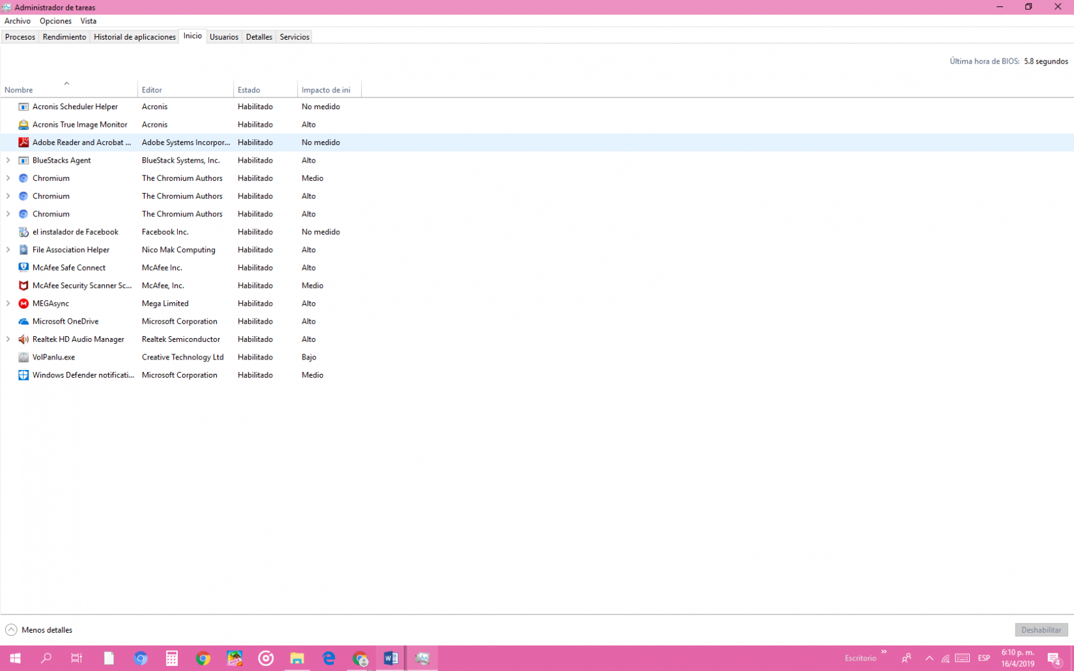This screenshot has width=1074, height=671.
Task: Sort by the Nombre column header
Action: [x=69, y=90]
